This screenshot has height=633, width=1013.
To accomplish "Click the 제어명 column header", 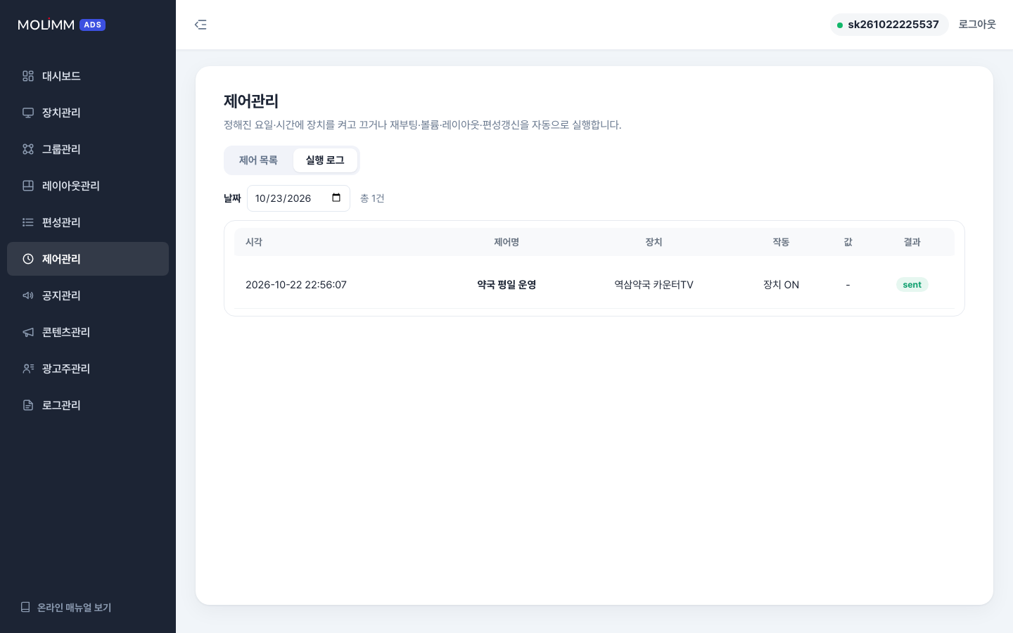I will (x=507, y=242).
